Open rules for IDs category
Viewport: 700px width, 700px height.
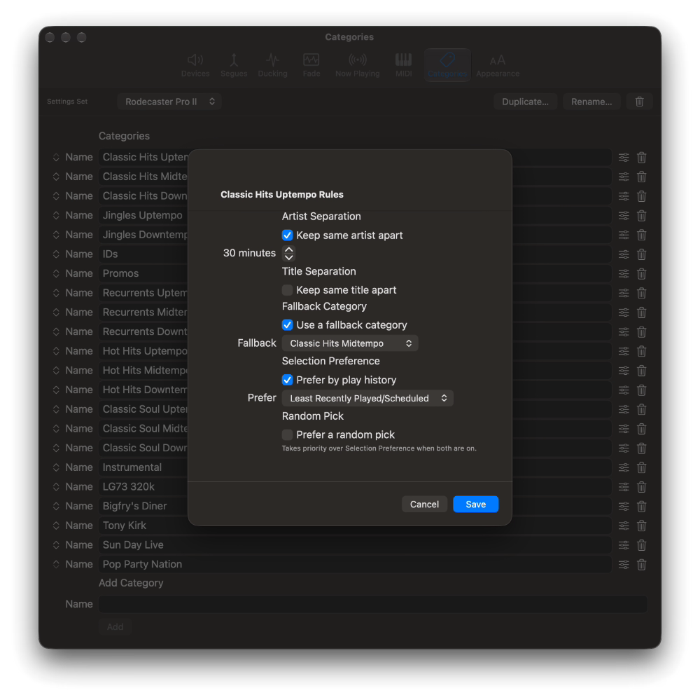pos(624,254)
